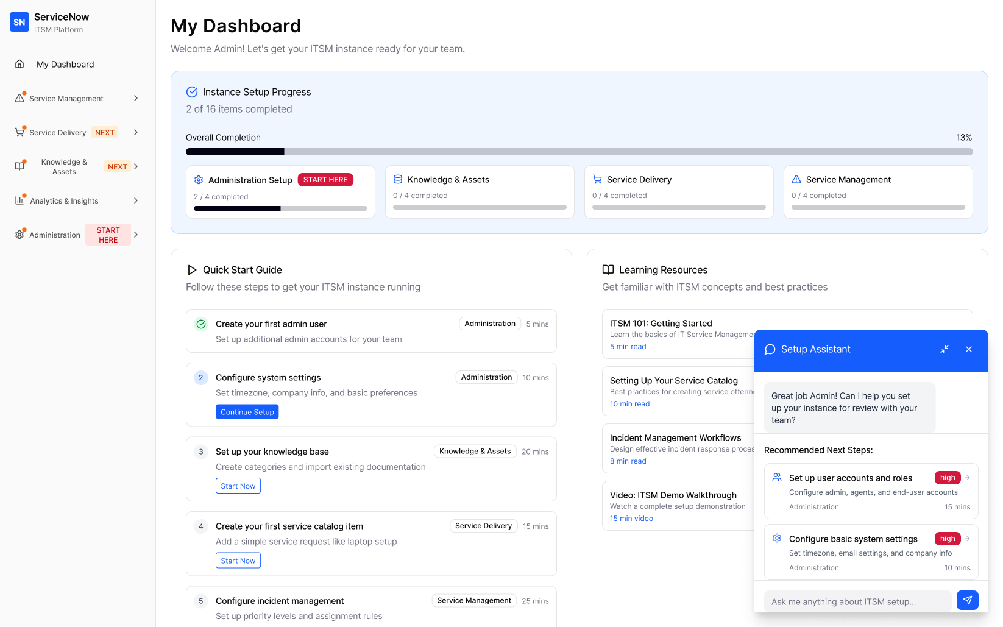Click START HERE badge on Administration Setup card

[x=325, y=180]
